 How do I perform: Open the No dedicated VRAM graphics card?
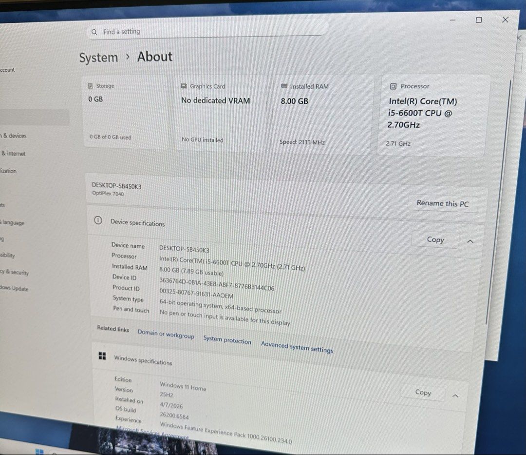(x=221, y=113)
